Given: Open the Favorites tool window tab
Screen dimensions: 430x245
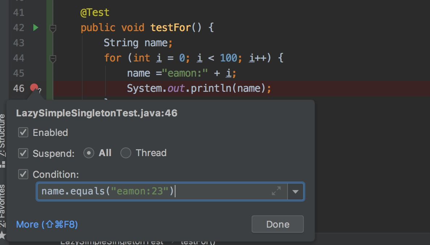Looking at the screenshot, I should point(3,206).
